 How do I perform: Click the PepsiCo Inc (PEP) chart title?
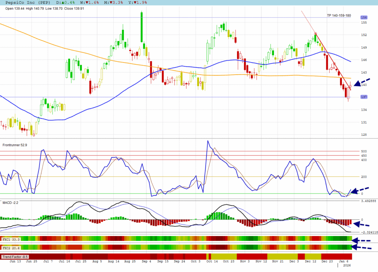28,2
